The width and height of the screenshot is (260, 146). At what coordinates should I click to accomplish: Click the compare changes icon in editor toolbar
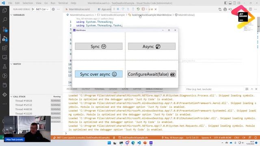pyautogui.click(x=220, y=9)
